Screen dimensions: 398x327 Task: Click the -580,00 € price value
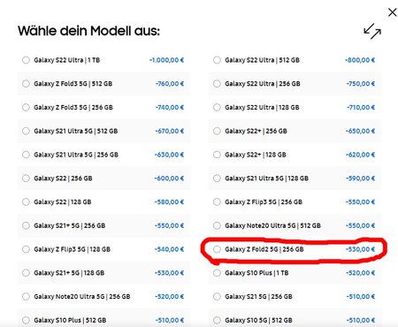pos(170,202)
